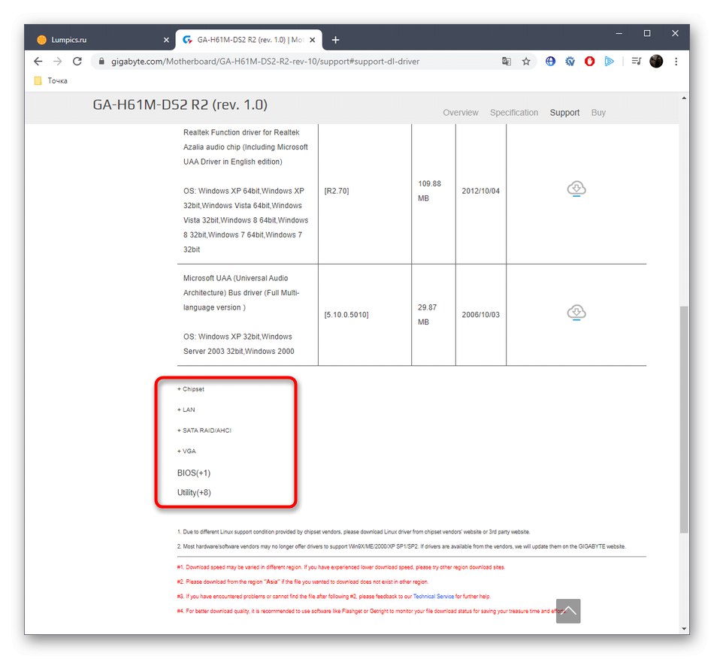
Task: Expand the SATA RAID/AHCI category
Action: point(204,430)
